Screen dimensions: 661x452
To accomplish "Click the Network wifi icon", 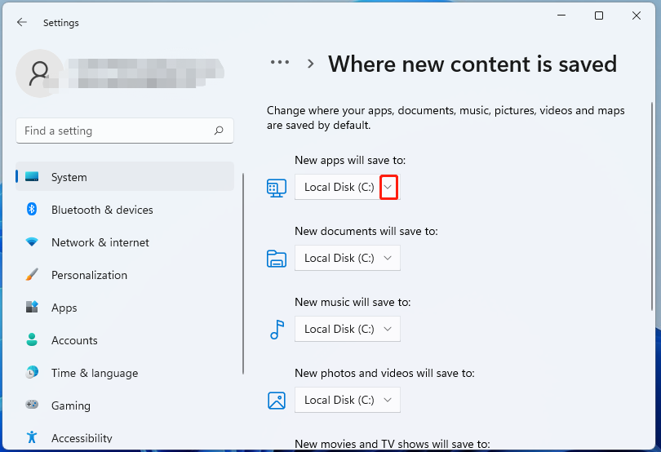I will [x=32, y=242].
